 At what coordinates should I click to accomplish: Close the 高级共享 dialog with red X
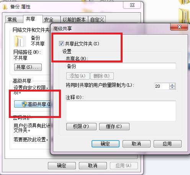click(x=179, y=27)
